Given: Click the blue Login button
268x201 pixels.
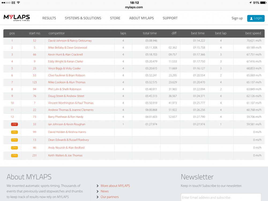Looking at the screenshot, I should [256, 18].
